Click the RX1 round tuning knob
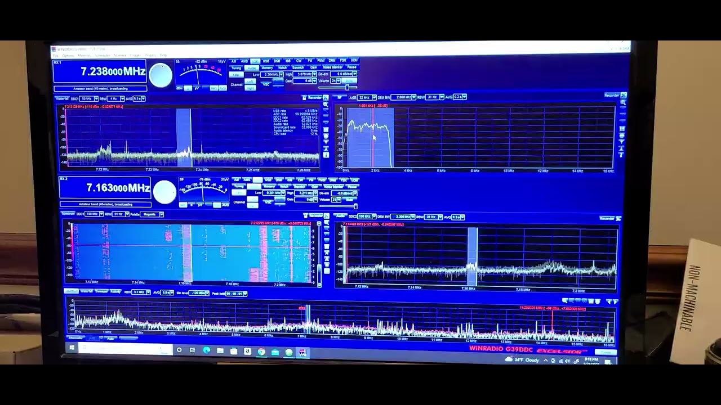 (x=161, y=75)
